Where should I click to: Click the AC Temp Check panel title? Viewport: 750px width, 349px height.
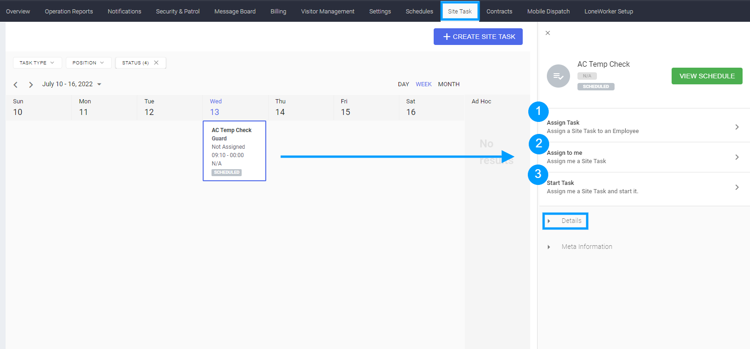[603, 64]
